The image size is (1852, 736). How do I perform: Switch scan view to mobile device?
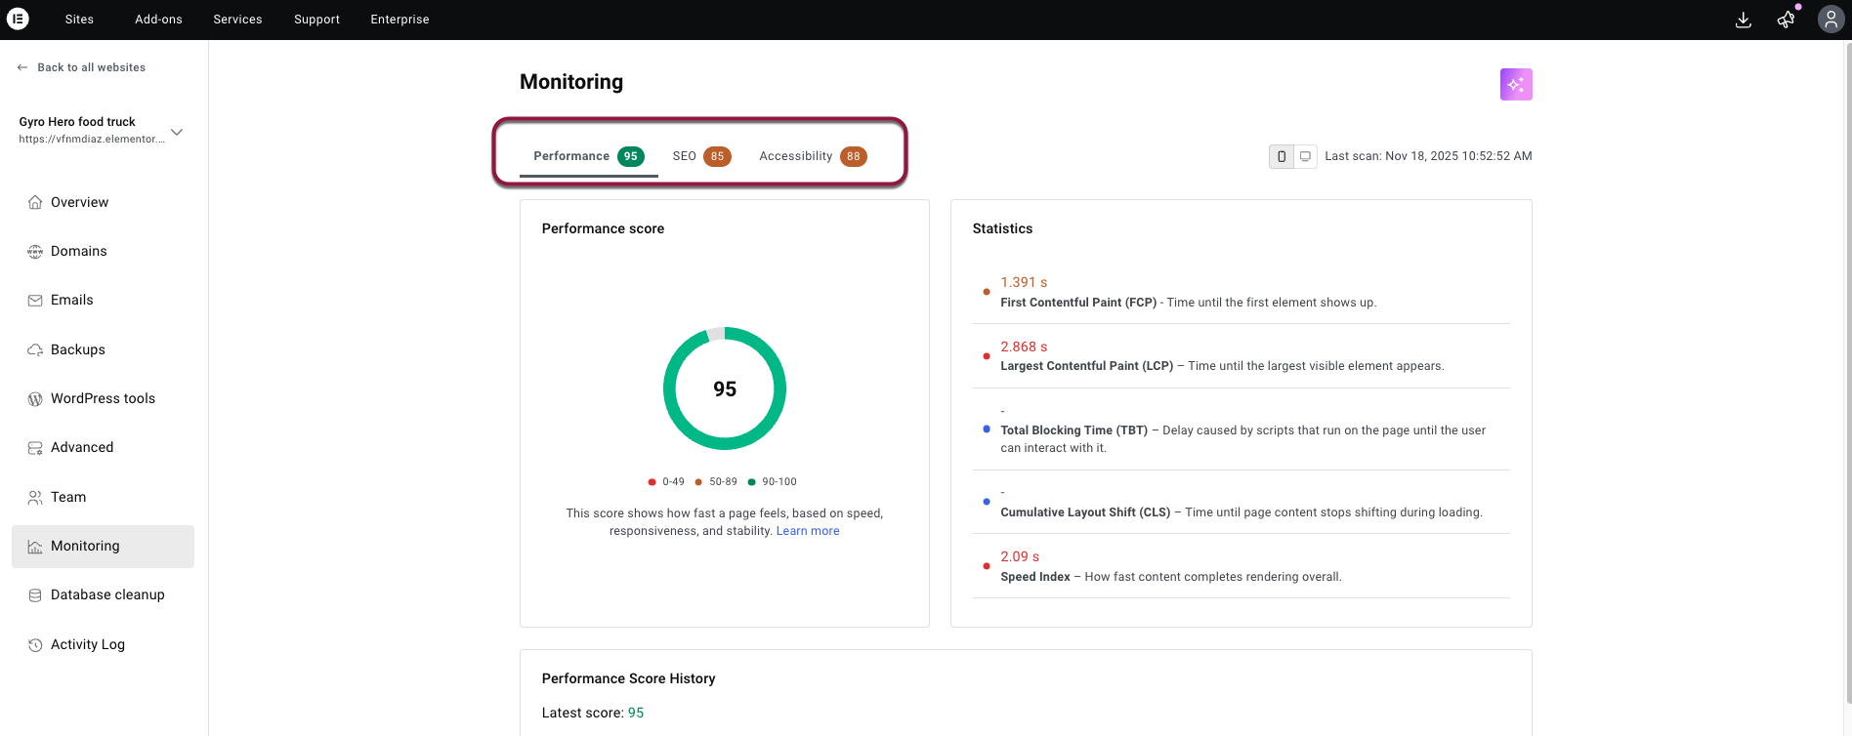pos(1282,156)
